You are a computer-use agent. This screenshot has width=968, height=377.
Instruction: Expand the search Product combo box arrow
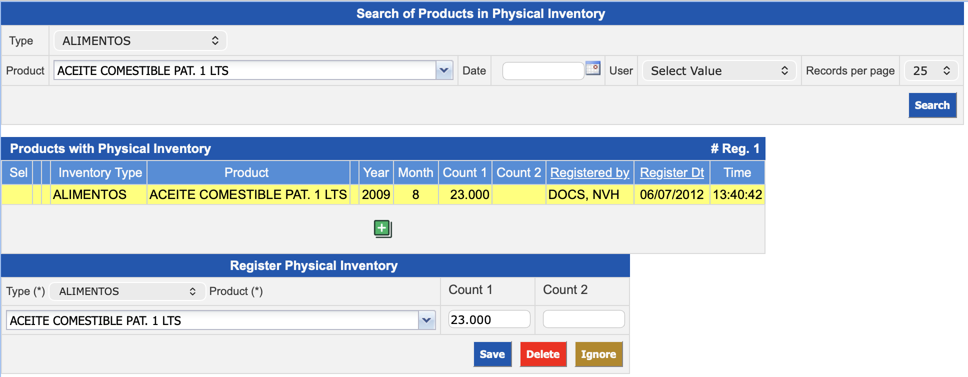point(444,70)
